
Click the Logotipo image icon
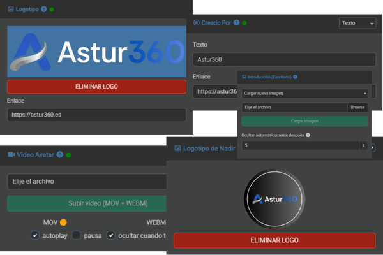click(10, 10)
